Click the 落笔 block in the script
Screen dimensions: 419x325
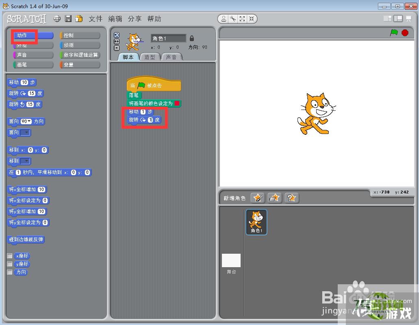[134, 95]
